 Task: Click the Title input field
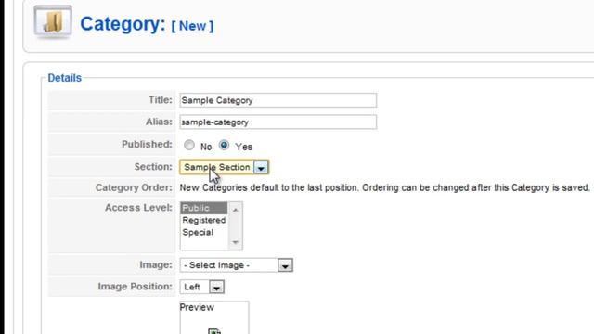click(x=278, y=100)
